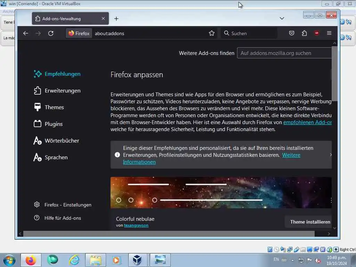
Task: Focus the Suchen search box
Action: coord(249,33)
